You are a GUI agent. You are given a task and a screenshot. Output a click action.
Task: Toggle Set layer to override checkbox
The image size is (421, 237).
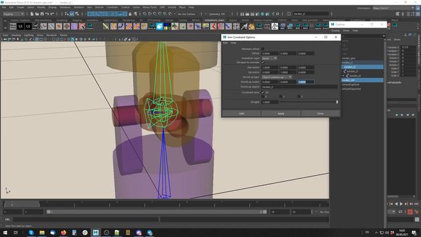[263, 63]
